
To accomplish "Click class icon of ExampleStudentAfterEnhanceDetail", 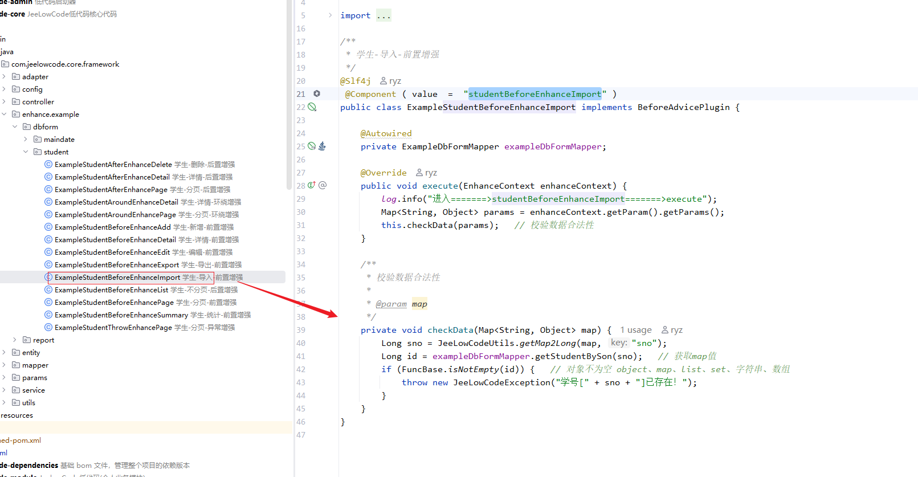I will (x=48, y=177).
